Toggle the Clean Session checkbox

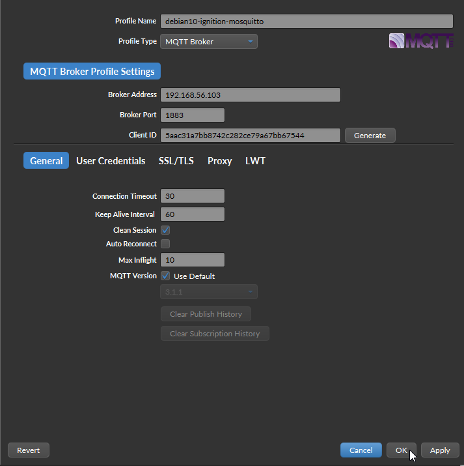[x=165, y=230]
